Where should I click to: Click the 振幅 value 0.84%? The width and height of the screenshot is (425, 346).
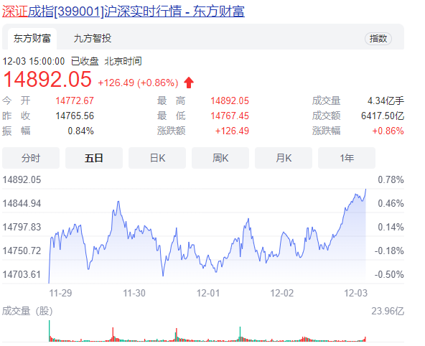point(81,131)
